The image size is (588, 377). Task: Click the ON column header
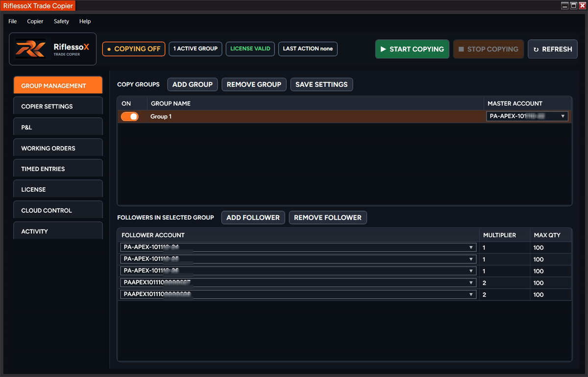click(126, 103)
